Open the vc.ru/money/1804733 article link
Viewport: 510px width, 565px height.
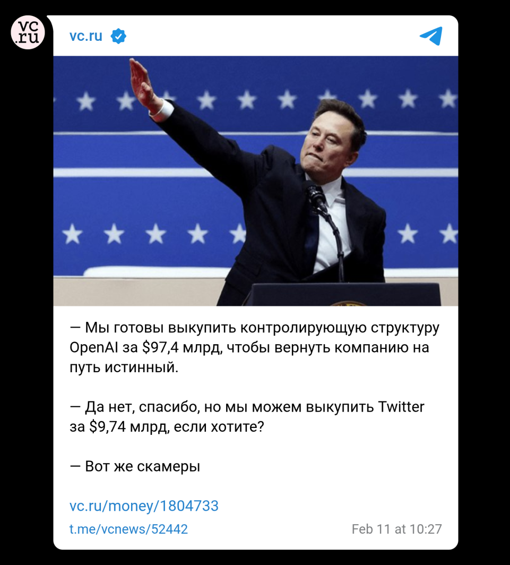[x=144, y=506]
